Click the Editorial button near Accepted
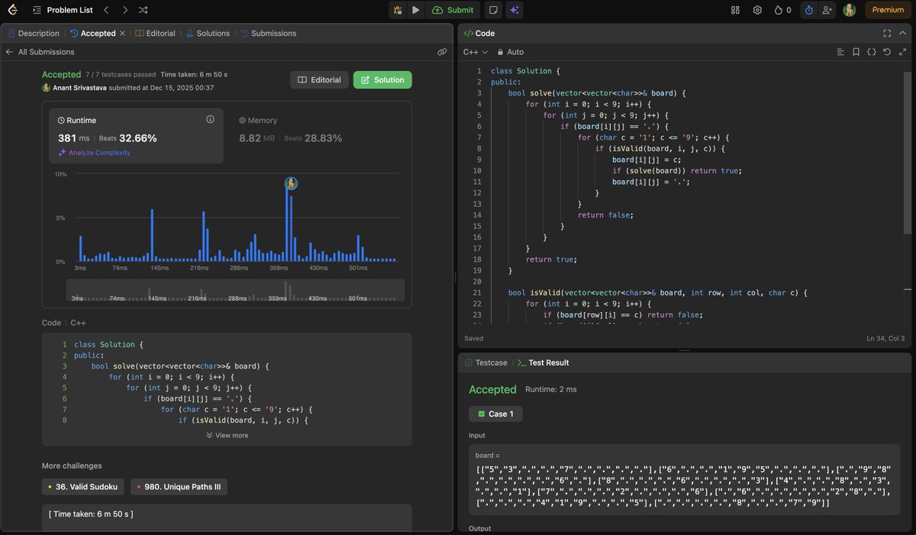 coord(319,79)
